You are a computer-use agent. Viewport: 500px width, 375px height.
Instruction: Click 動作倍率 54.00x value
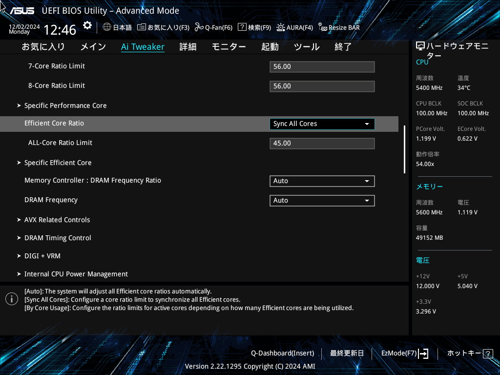[x=425, y=164]
